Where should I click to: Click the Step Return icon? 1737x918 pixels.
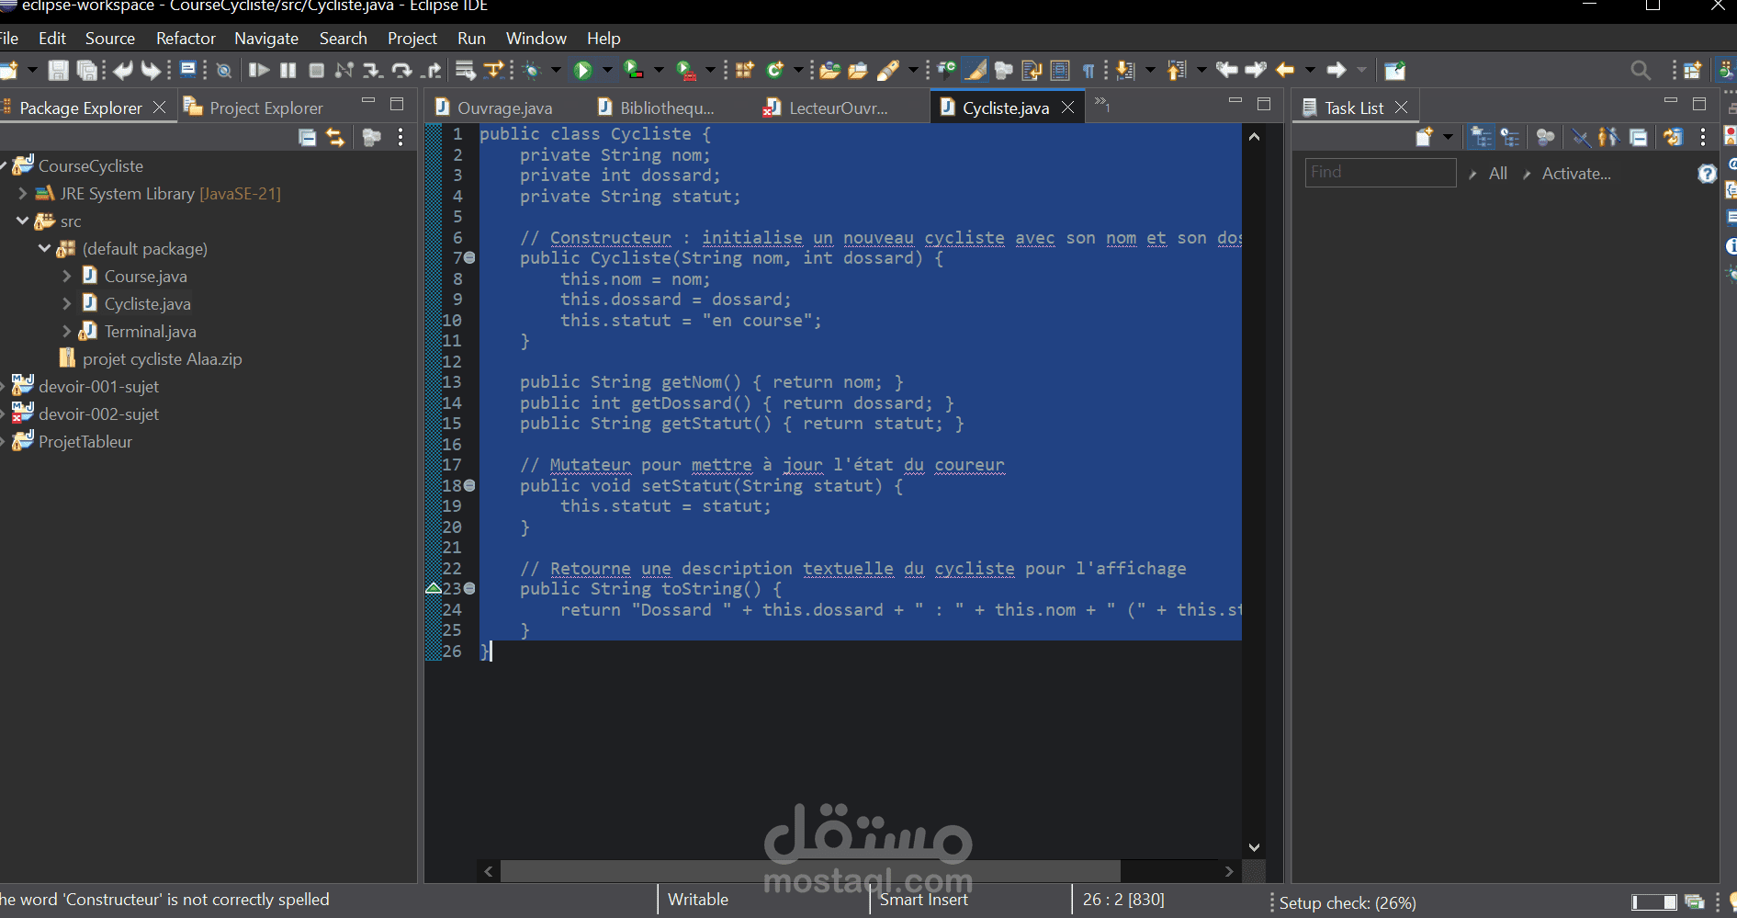[431, 70]
